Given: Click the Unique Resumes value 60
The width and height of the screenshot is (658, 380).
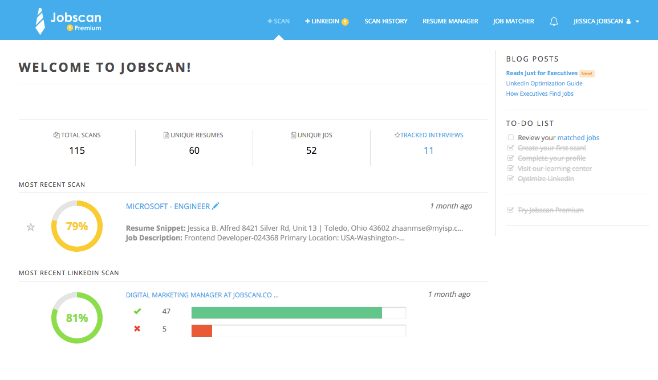Looking at the screenshot, I should (194, 150).
